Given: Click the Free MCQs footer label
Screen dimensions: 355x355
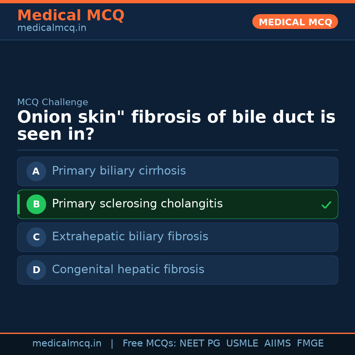Looking at the screenshot, I should tap(150, 343).
